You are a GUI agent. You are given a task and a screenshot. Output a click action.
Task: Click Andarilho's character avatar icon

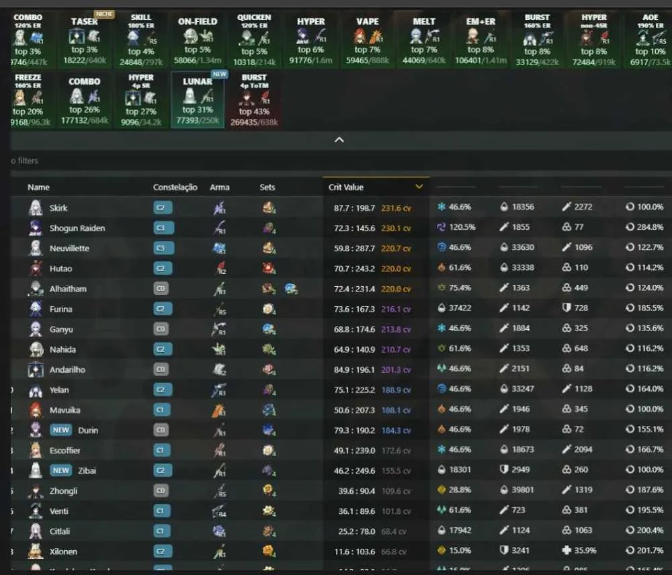(x=36, y=369)
